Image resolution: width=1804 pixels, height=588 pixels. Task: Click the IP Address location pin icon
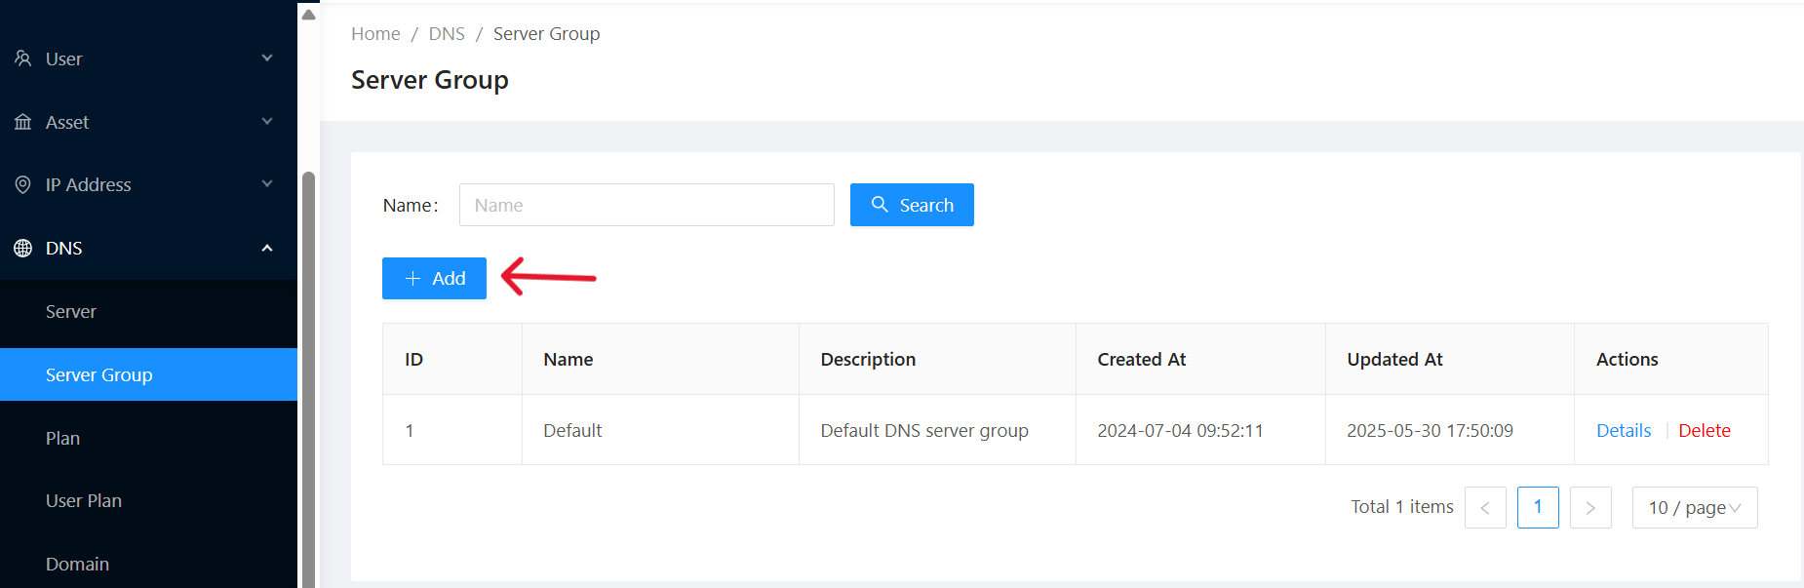tap(23, 185)
